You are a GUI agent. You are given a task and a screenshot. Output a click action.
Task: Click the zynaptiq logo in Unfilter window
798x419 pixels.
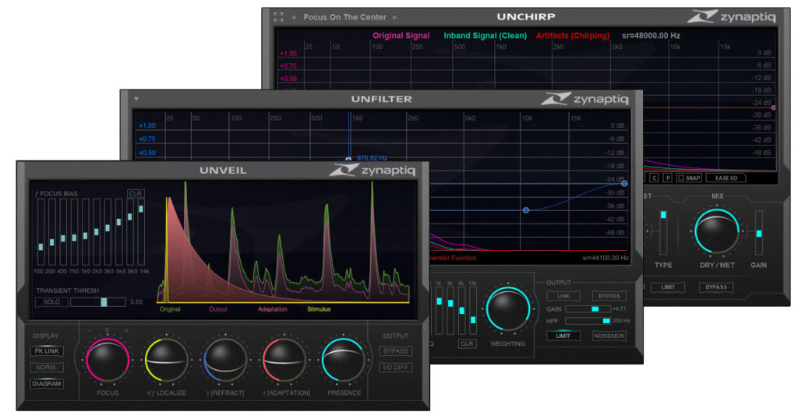point(584,98)
